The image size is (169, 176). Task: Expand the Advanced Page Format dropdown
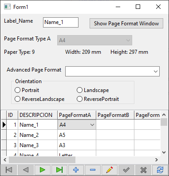tap(156, 72)
